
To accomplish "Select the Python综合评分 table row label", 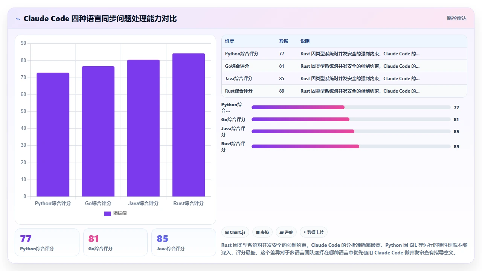I will point(242,53).
